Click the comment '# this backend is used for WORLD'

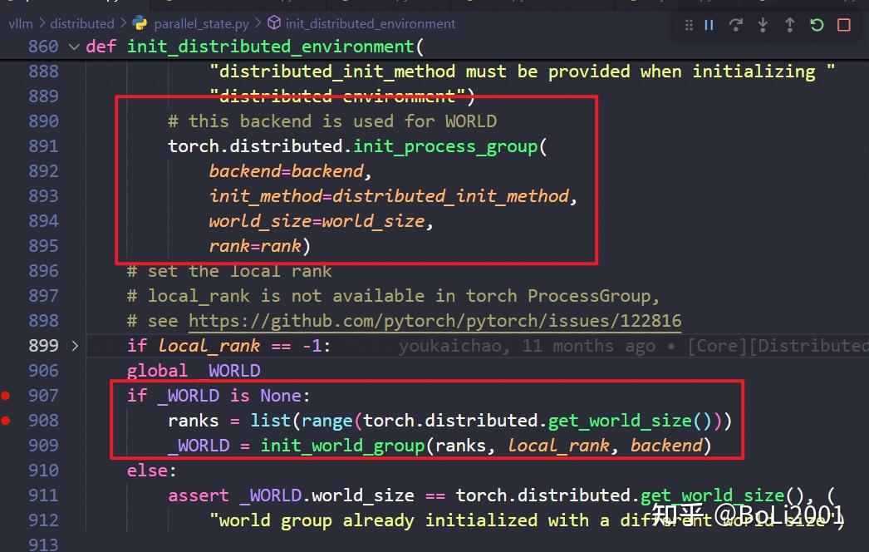(332, 121)
